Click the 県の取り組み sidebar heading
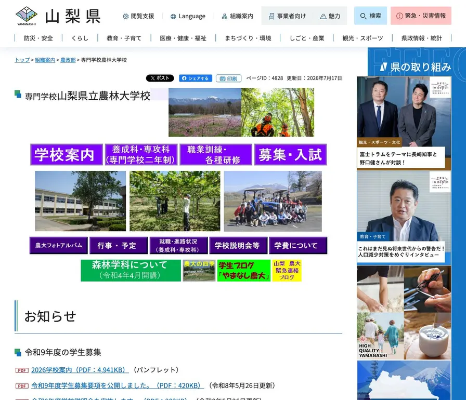Screen dimensions: 466x400 pos(416,67)
